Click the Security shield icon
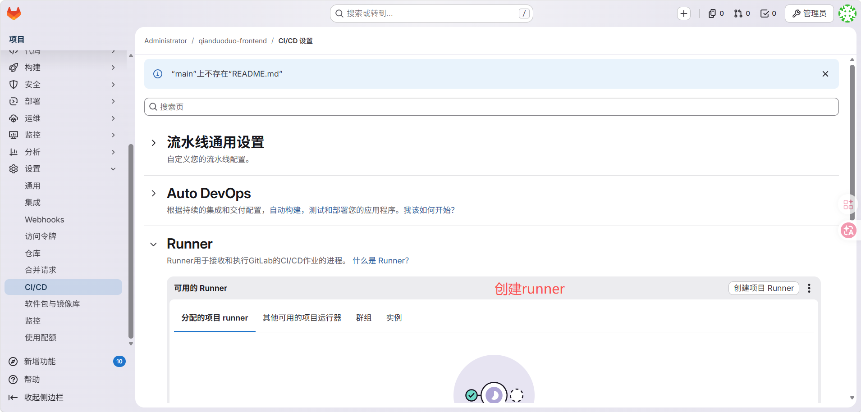This screenshot has width=861, height=412. tap(14, 85)
